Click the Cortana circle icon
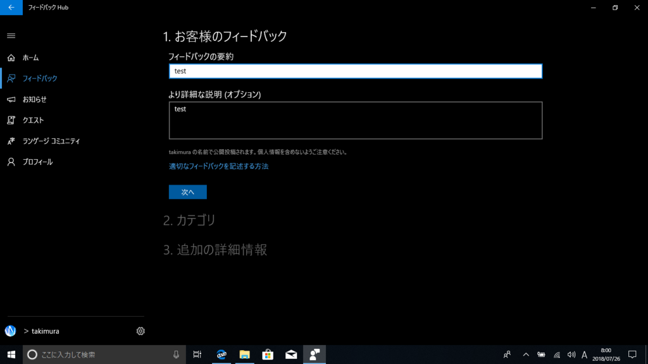Viewport: 648px width, 364px height. pyautogui.click(x=32, y=355)
